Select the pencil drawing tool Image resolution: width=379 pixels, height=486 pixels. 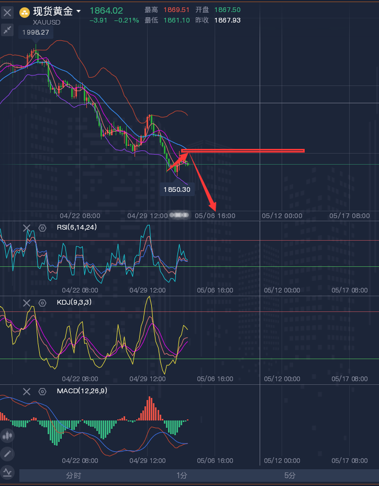pyautogui.click(x=7, y=453)
